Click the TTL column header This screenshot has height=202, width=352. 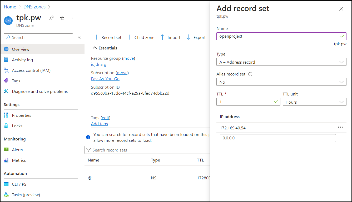click(x=200, y=160)
